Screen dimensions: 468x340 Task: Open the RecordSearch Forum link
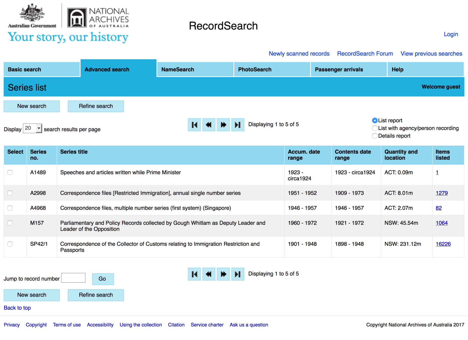point(365,54)
